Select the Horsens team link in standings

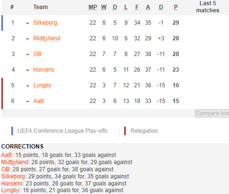point(44,70)
